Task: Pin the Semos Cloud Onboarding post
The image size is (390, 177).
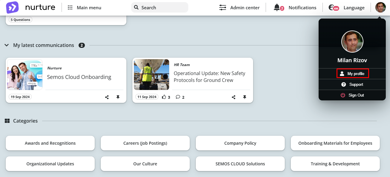Action: [118, 97]
